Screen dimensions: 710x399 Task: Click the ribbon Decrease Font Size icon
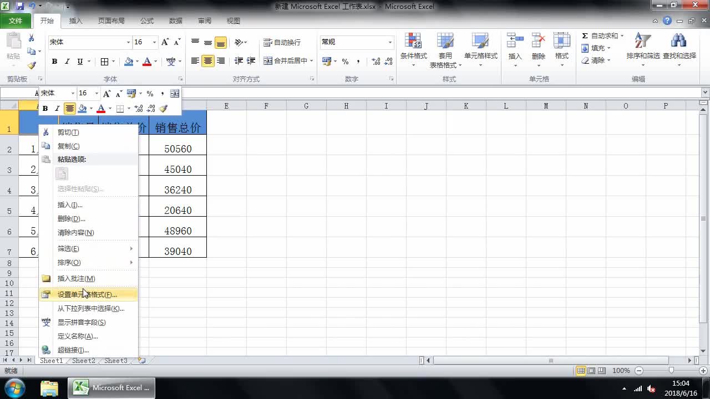coord(177,42)
